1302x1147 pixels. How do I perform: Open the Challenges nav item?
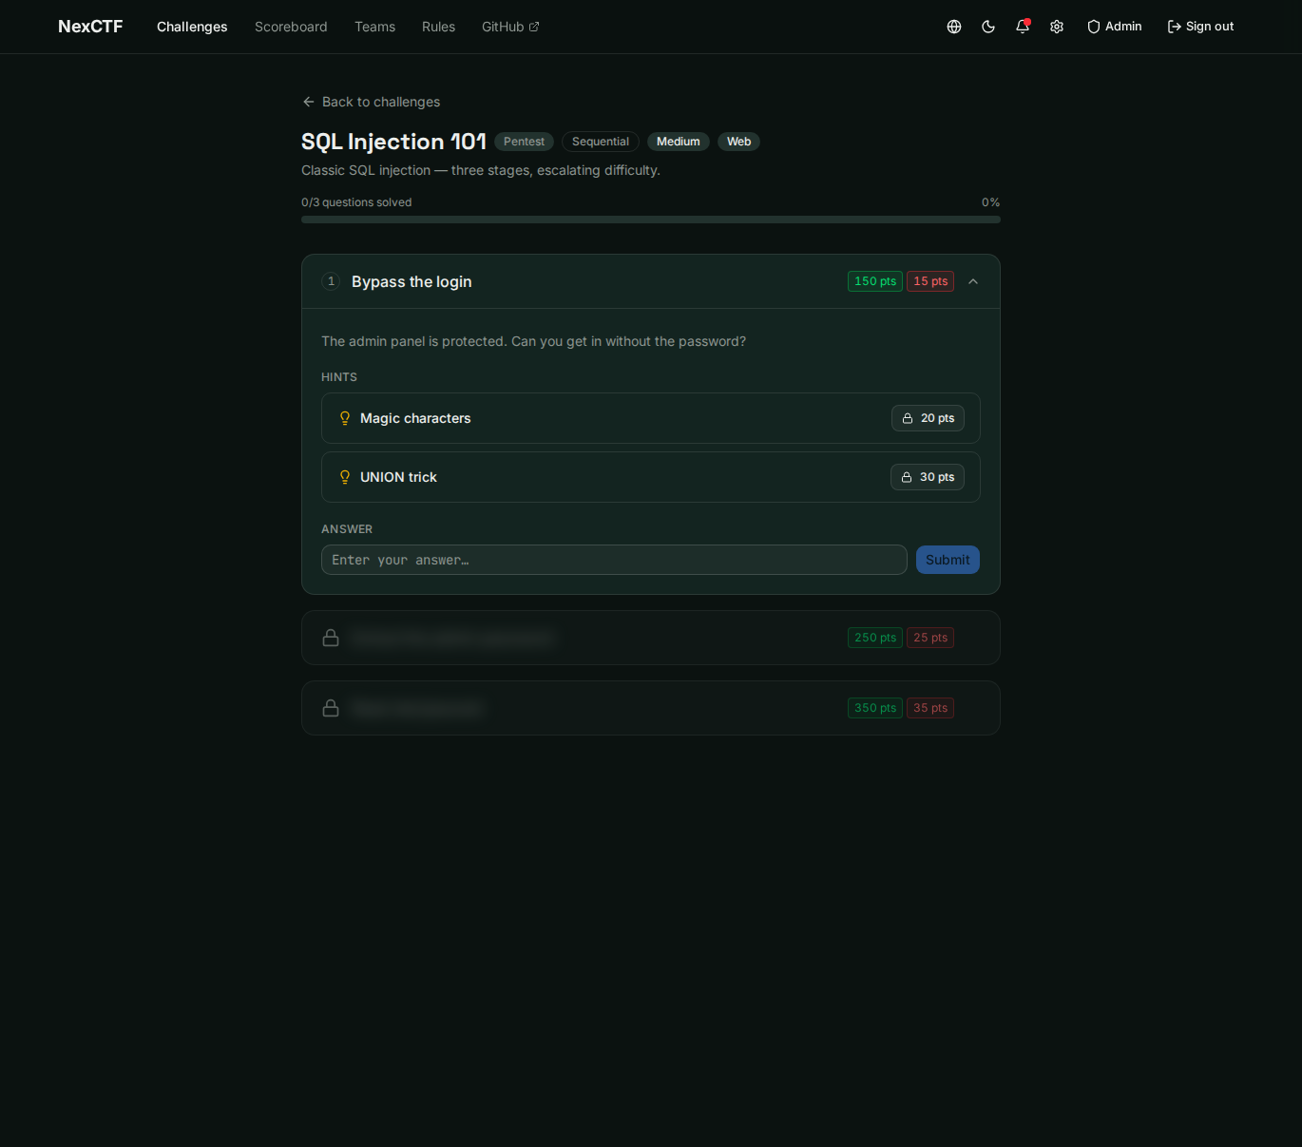(x=192, y=27)
